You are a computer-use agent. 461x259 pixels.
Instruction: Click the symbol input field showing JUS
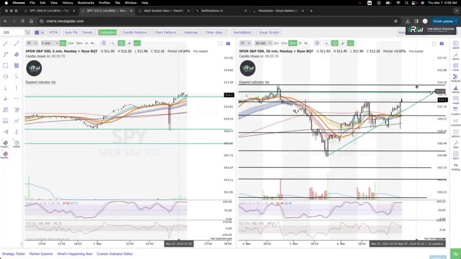click(12, 32)
